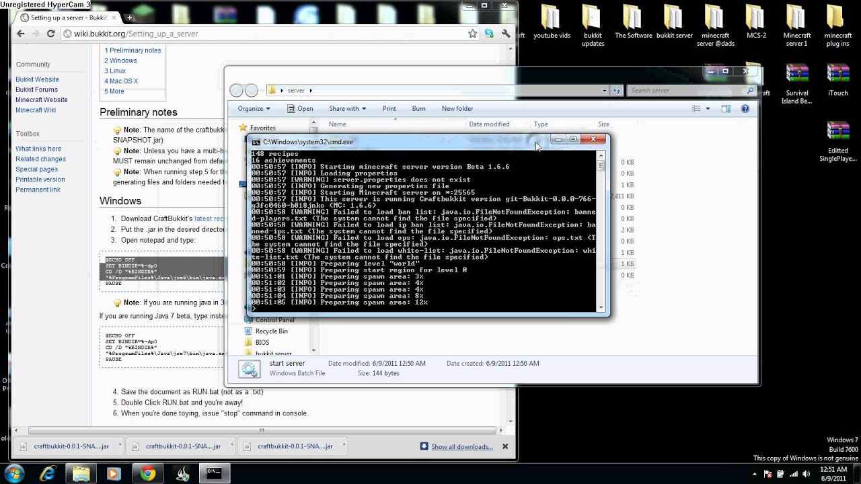The image size is (861, 484).
Task: Click What links here link
Action: coord(38,149)
